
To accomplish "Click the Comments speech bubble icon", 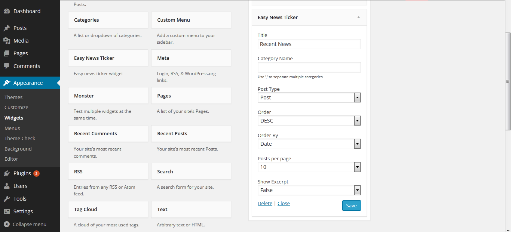I will tap(7, 66).
